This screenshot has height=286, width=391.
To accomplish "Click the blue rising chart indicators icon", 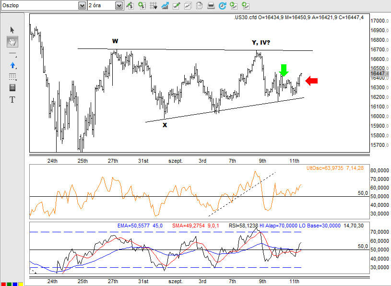I will click(165, 5).
